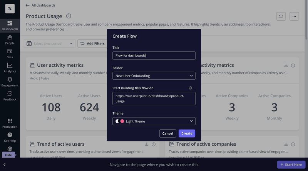Click the refresh dashboard icon
308x171 pixels.
coord(281,16)
